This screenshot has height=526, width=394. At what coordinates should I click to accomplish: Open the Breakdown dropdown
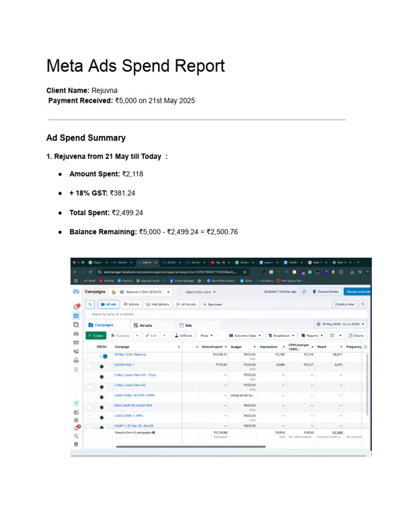coord(282,335)
